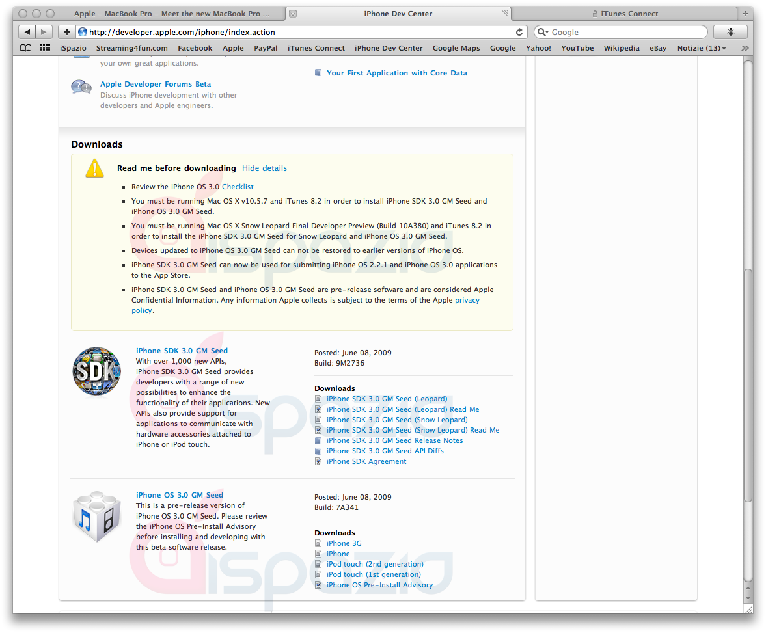Viewport: 766px width, 633px height.
Task: Open Apple Developer Forums Beta link
Action: click(x=156, y=84)
